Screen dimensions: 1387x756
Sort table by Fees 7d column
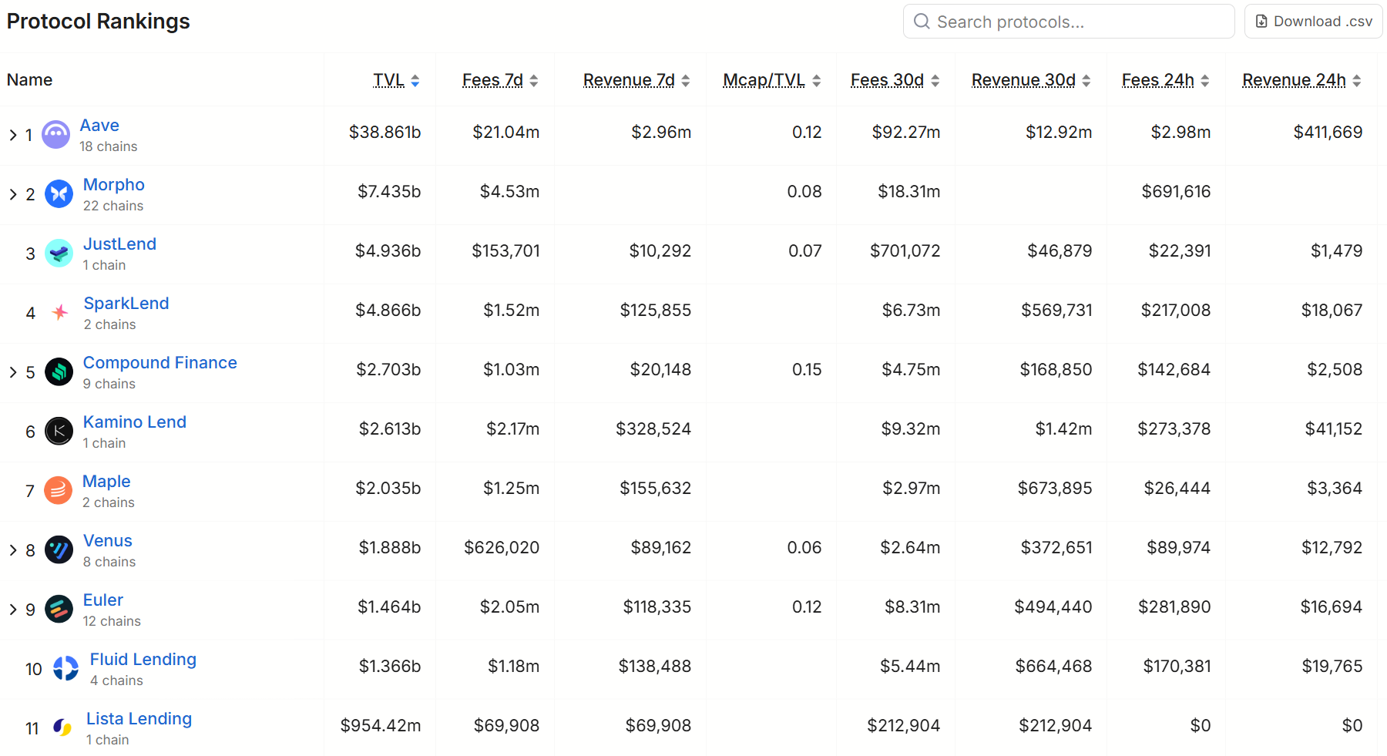click(500, 80)
